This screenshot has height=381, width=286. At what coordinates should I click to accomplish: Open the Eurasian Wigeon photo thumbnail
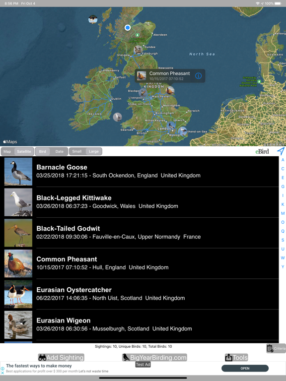18,324
